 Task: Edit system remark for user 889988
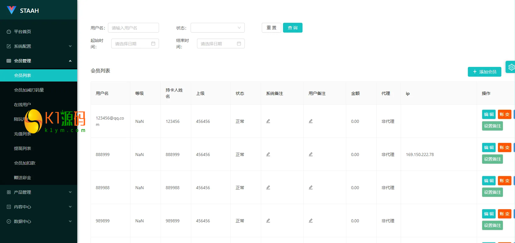pos(268,187)
